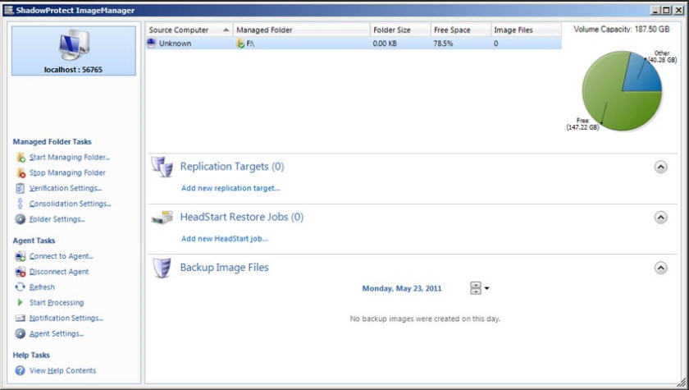Click the HeadStart Restore Jobs (0) heading
The width and height of the screenshot is (689, 390).
pos(242,218)
